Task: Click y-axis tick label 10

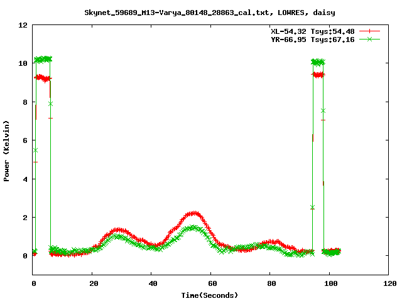Action: (23, 63)
